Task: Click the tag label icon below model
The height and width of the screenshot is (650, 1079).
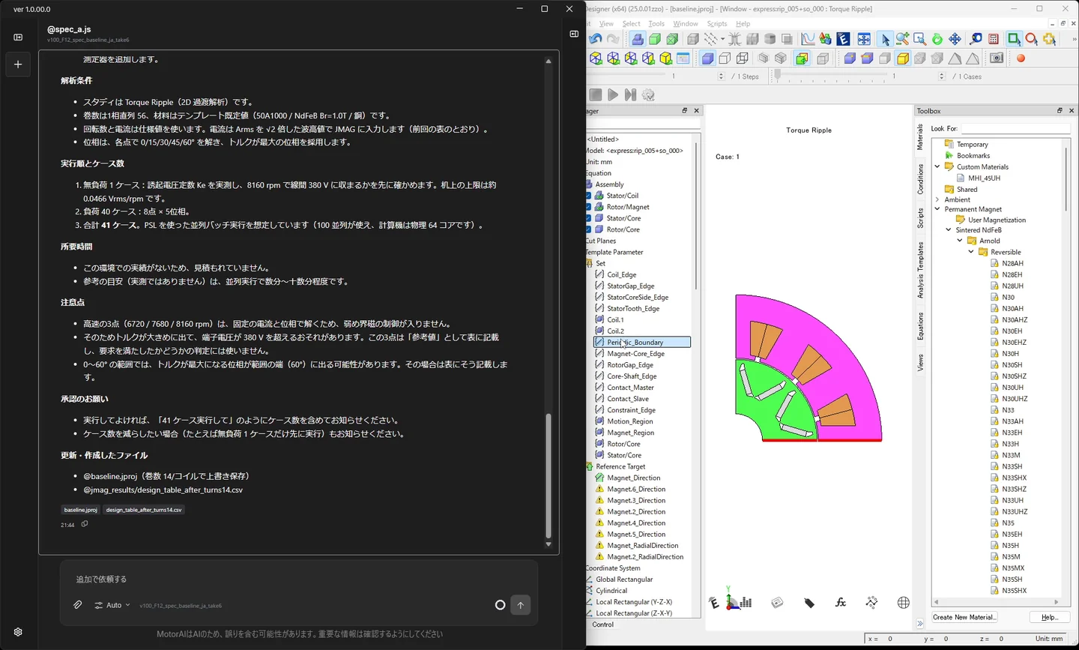Action: 809,603
